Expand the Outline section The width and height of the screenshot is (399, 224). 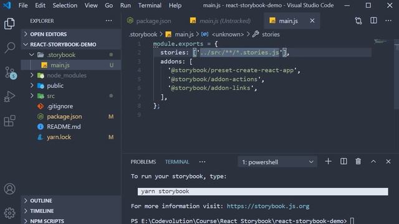[x=71, y=200]
